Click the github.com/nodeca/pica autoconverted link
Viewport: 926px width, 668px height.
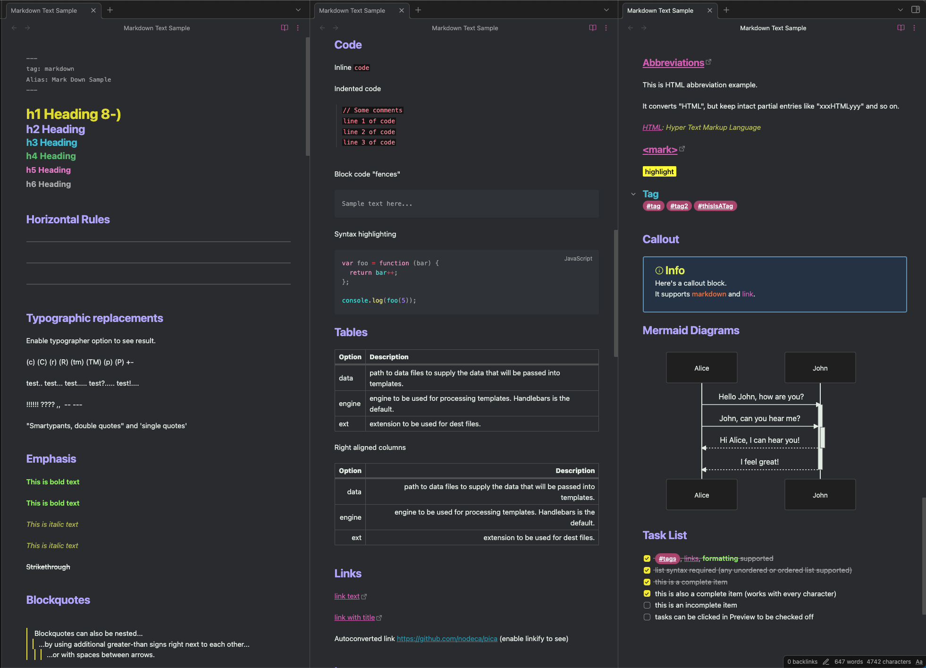point(446,638)
